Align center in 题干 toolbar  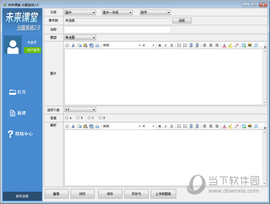click(x=211, y=45)
